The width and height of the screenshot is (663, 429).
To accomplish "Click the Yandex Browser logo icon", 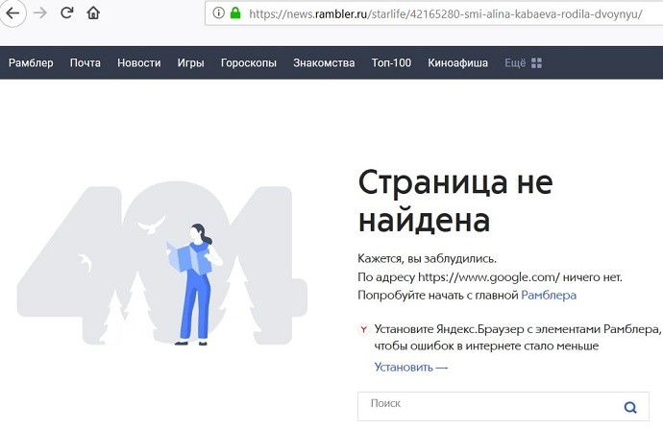I will [x=363, y=329].
